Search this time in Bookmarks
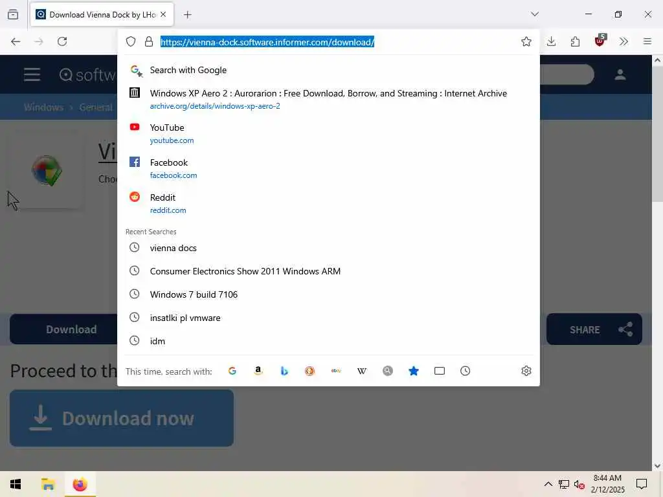This screenshot has height=497, width=663. [x=414, y=371]
